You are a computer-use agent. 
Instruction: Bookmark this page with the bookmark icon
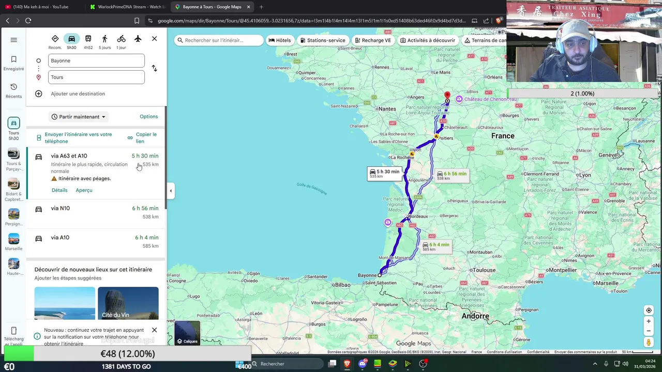point(137,21)
